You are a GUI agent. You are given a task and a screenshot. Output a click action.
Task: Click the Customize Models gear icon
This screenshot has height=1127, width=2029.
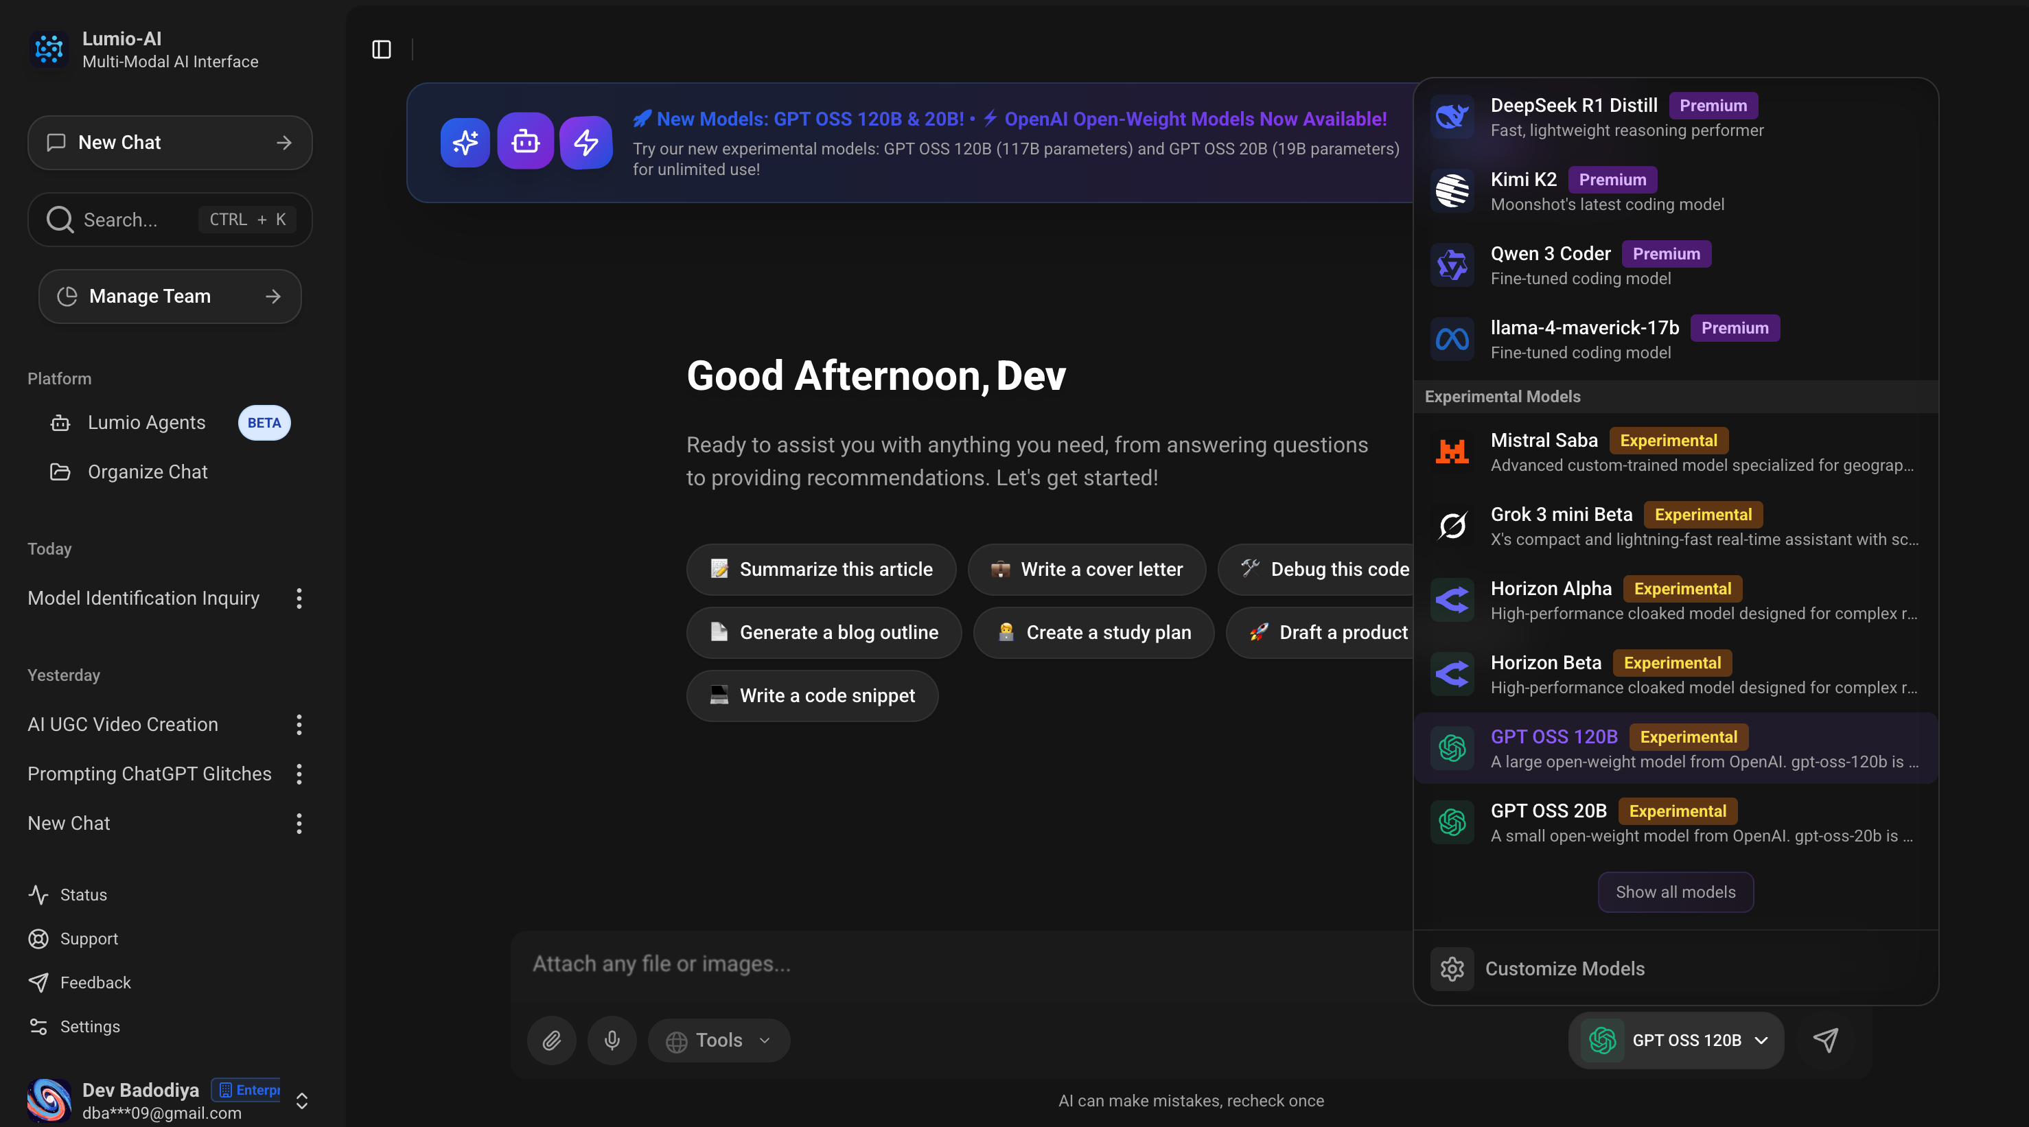(x=1452, y=968)
